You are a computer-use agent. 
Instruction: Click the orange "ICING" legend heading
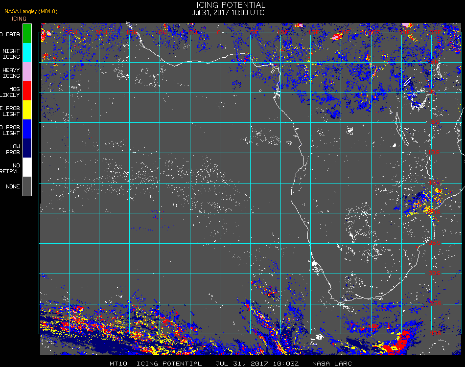point(19,19)
